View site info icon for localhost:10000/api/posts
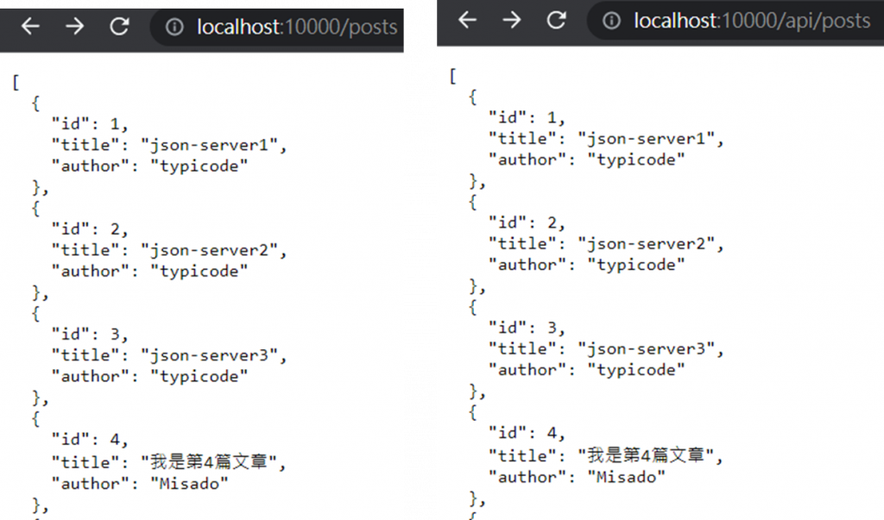 tap(612, 21)
